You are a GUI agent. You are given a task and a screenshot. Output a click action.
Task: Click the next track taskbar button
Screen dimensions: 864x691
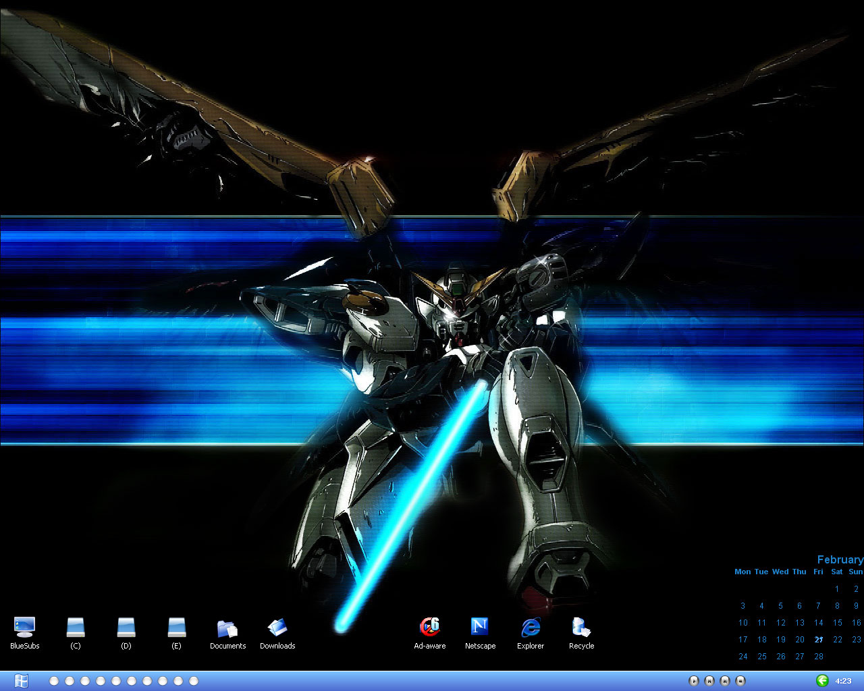click(725, 681)
